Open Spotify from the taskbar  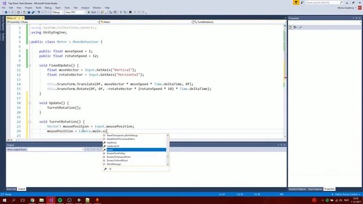pos(60,200)
